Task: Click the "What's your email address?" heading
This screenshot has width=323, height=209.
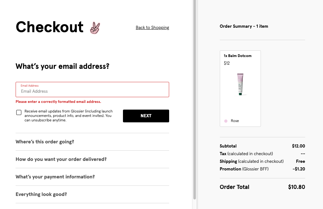Action: coord(62,67)
